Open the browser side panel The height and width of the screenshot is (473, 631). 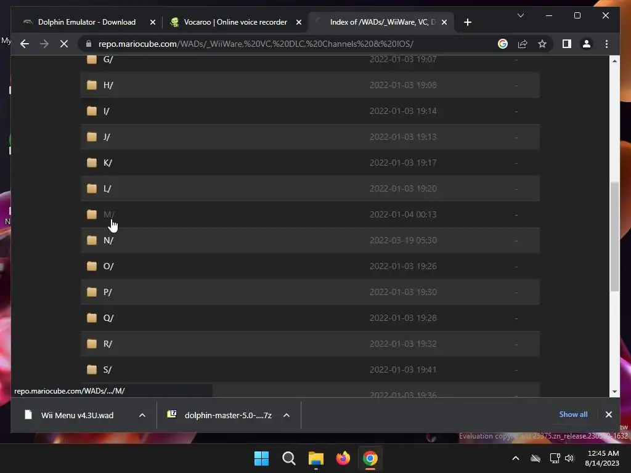[567, 44]
